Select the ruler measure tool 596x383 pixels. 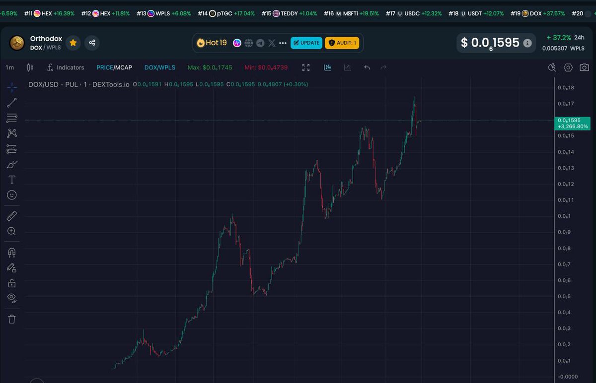[x=12, y=216]
